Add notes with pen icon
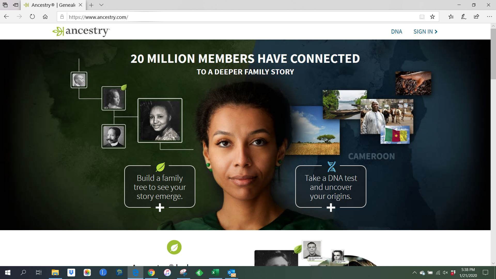Viewport: 496px width, 279px height. coord(464,17)
